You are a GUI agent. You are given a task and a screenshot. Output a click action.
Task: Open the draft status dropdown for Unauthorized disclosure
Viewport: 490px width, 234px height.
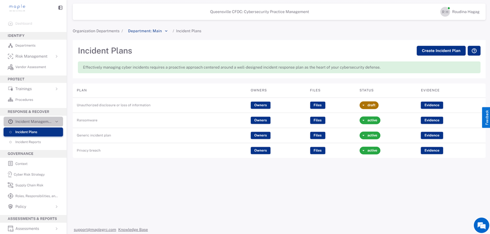point(369,105)
